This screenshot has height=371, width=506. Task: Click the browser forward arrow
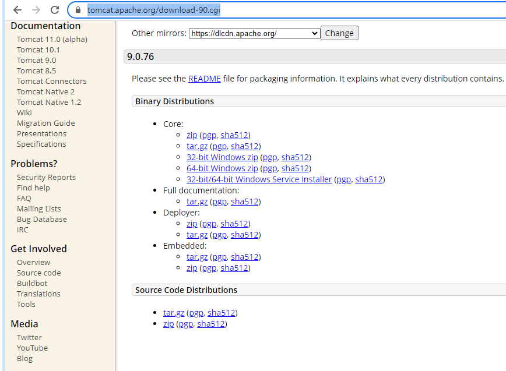[x=36, y=10]
